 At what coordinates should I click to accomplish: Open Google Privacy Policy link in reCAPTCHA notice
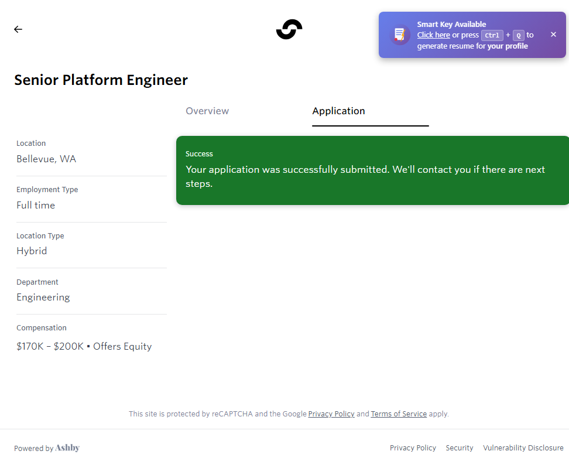tap(331, 414)
